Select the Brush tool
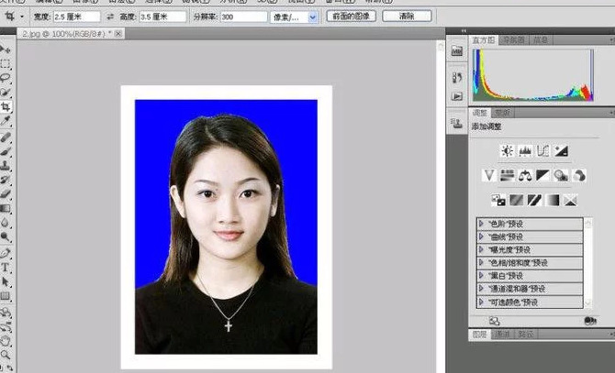 pos(6,151)
